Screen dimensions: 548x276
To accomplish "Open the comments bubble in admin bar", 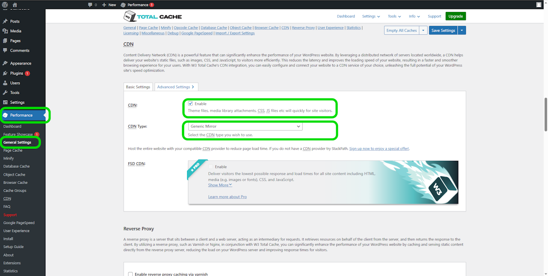I will point(92,5).
